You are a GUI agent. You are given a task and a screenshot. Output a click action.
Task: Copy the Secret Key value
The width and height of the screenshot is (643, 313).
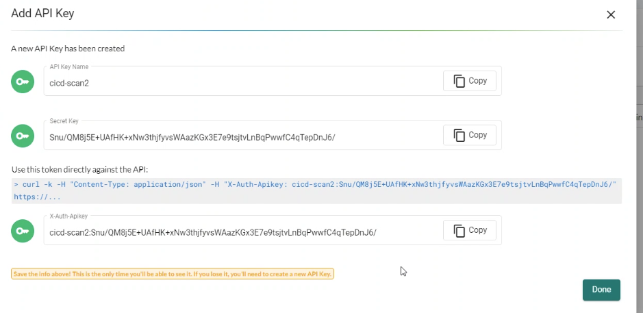click(470, 135)
